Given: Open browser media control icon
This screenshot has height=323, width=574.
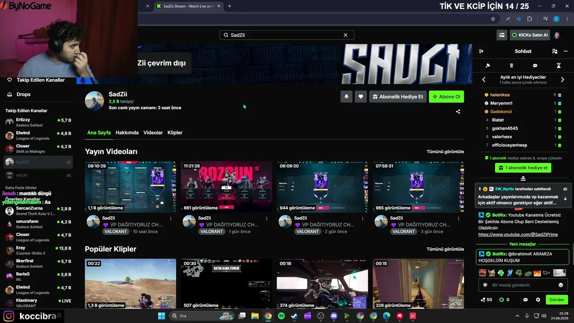Looking at the screenshot, I should pyautogui.click(x=546, y=19).
